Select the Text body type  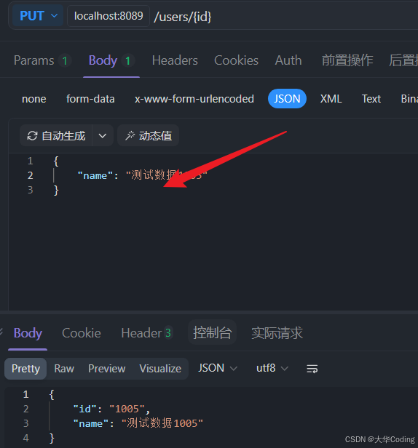[371, 99]
